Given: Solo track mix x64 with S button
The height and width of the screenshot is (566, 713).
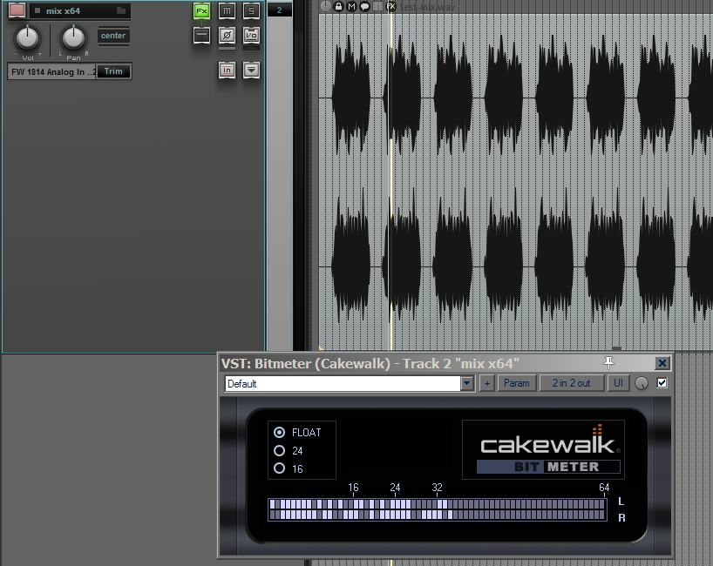Looking at the screenshot, I should (251, 11).
